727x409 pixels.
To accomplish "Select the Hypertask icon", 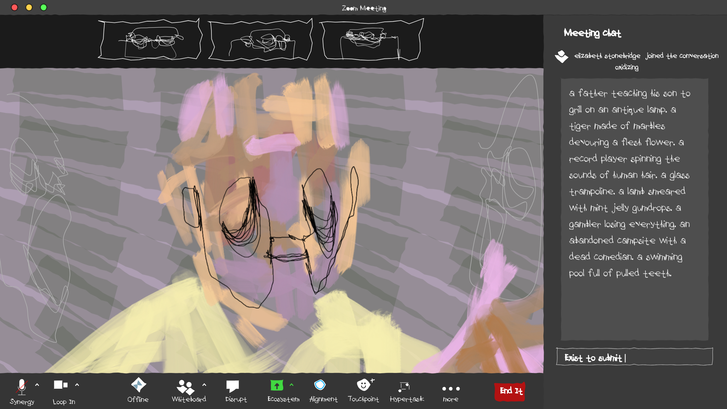I will [404, 387].
